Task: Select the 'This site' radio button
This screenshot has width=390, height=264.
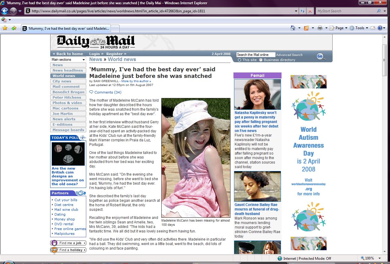Action: 239,60
